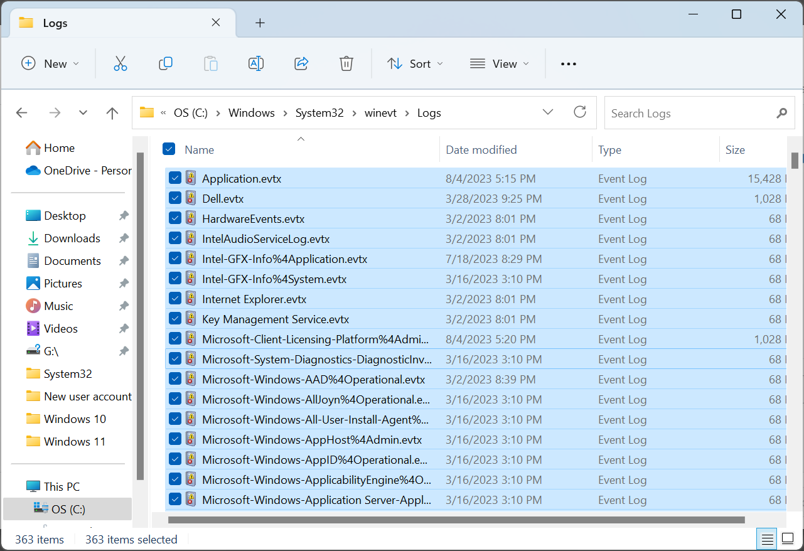Expand chevron after winevt in path
The width and height of the screenshot is (804, 551).
[x=407, y=114]
